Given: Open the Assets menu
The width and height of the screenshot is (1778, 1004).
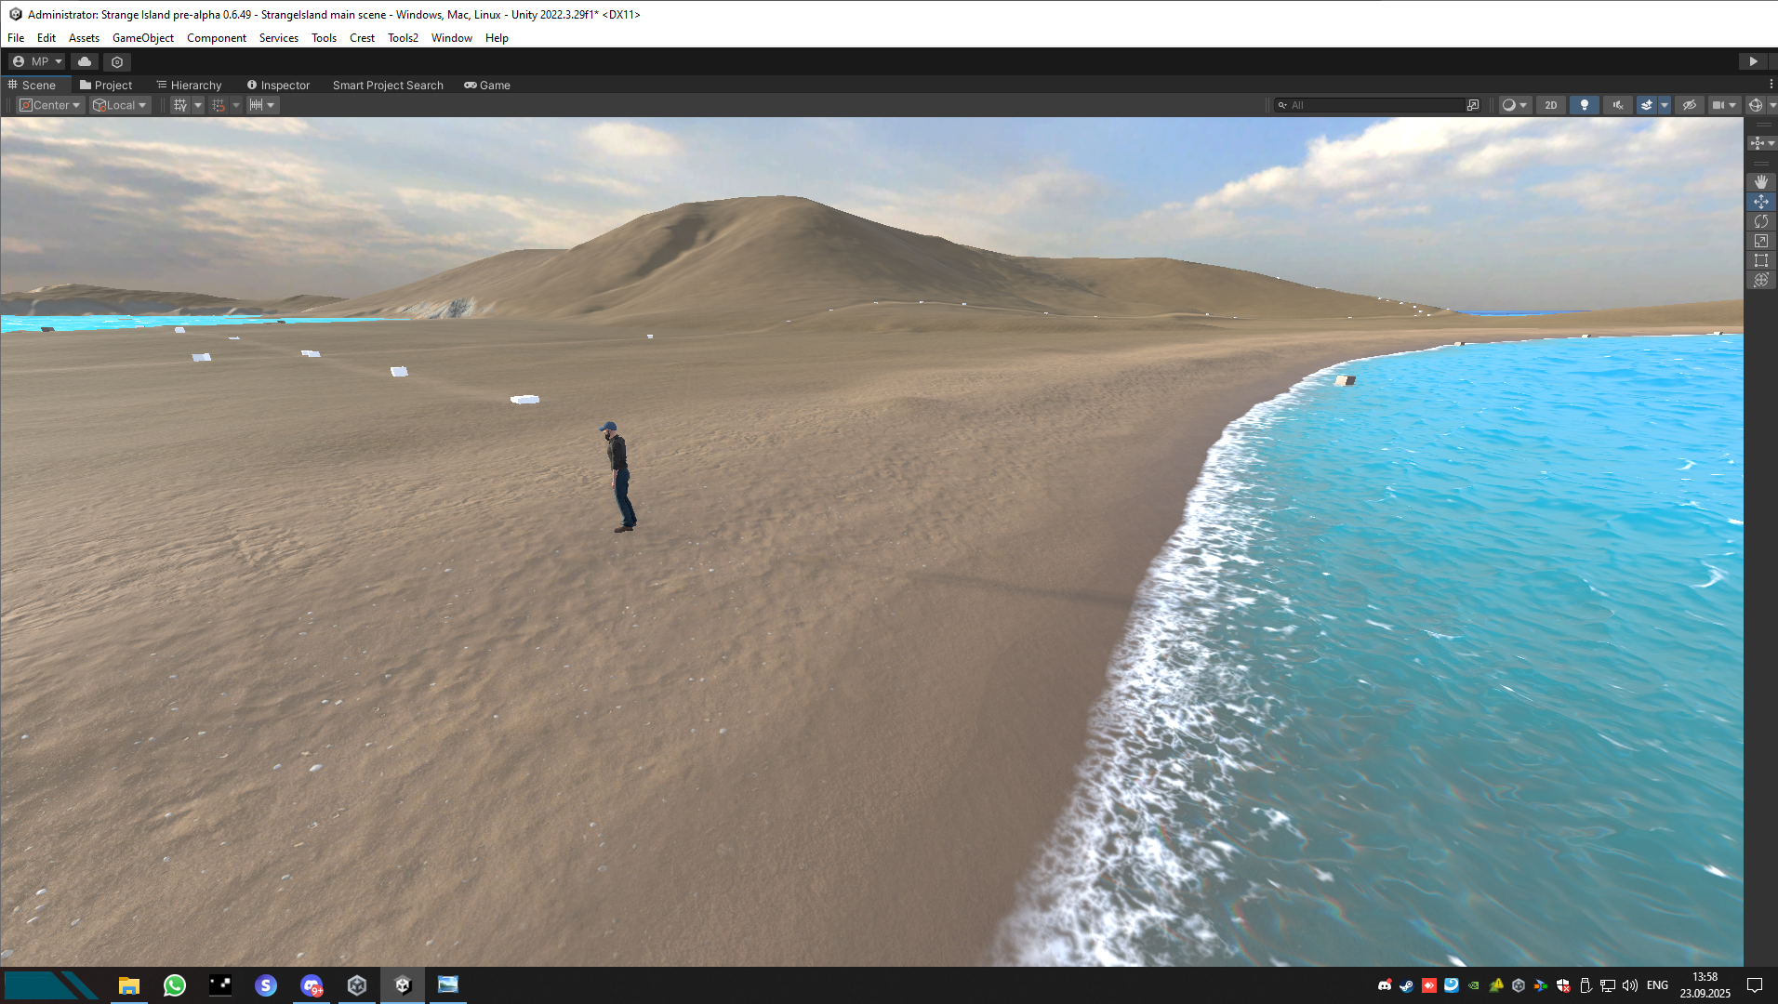Looking at the screenshot, I should pos(84,38).
